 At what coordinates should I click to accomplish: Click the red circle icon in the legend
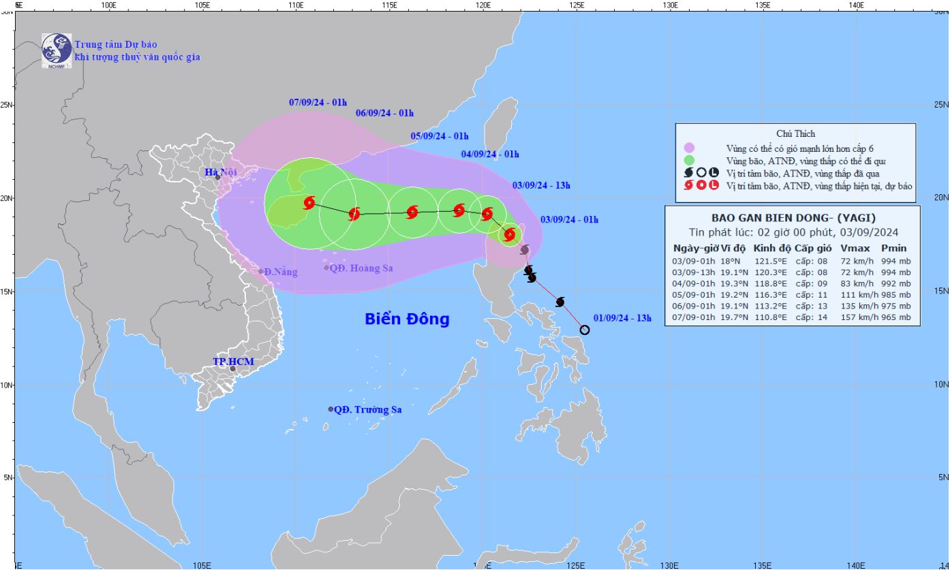701,185
